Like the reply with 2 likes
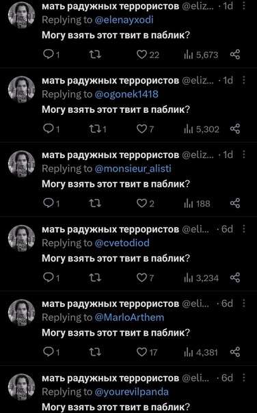This screenshot has height=413, width=257. coord(146,203)
